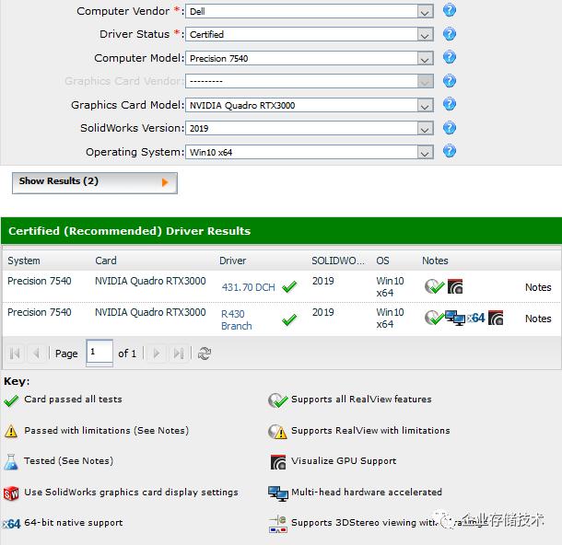Open help icon beside Computer Vendor
The image size is (562, 545).
[449, 10]
